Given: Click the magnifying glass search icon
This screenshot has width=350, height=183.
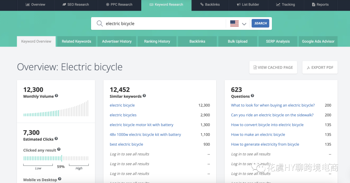Looking at the screenshot, I should coord(99,24).
